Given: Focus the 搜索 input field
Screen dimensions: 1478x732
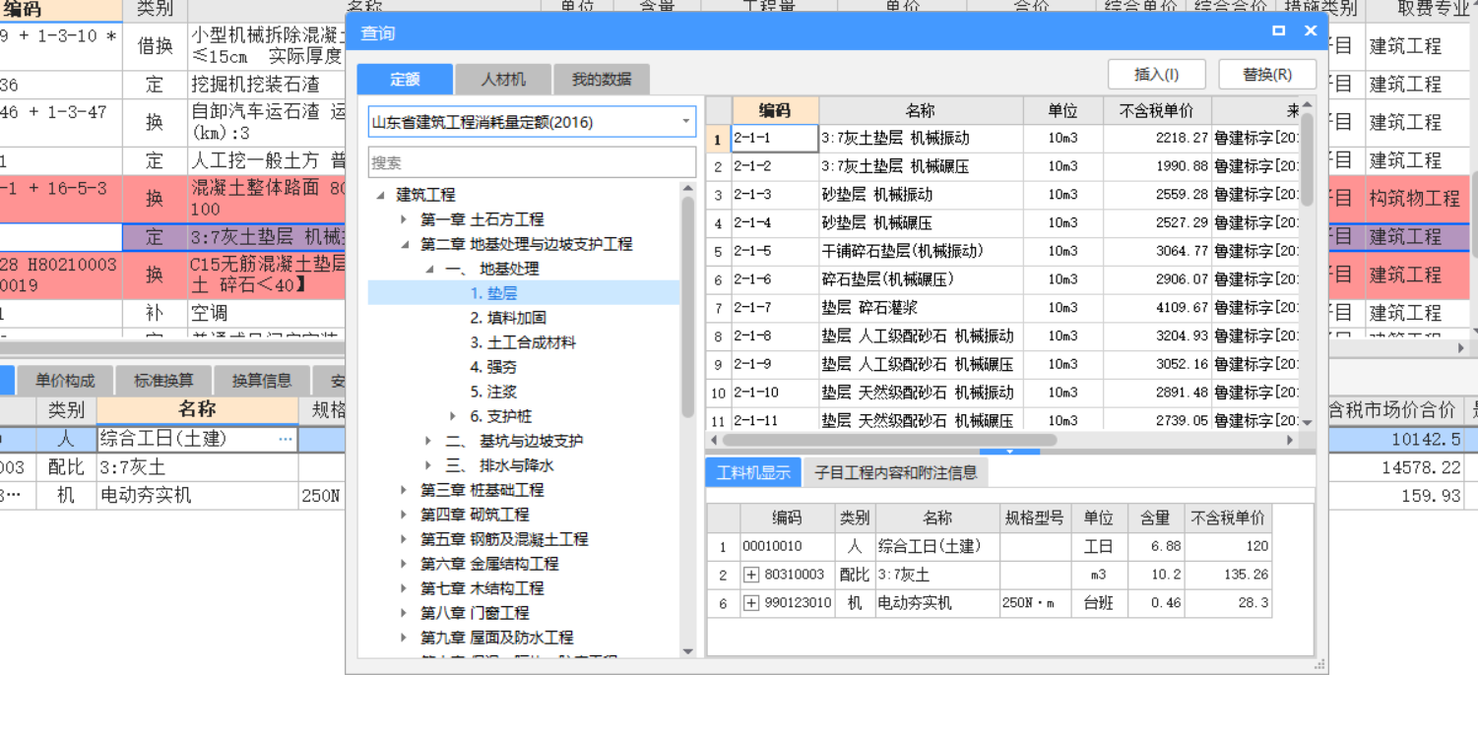Looking at the screenshot, I should point(532,162).
